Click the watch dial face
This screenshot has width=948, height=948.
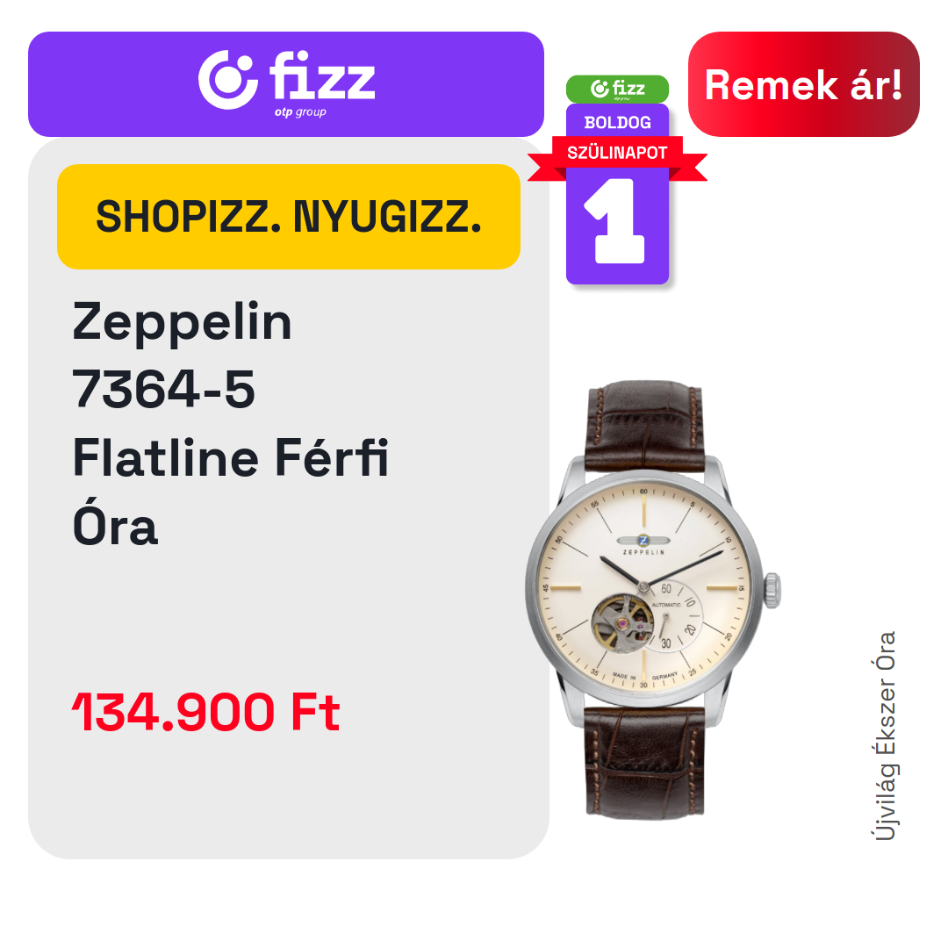[x=644, y=587]
